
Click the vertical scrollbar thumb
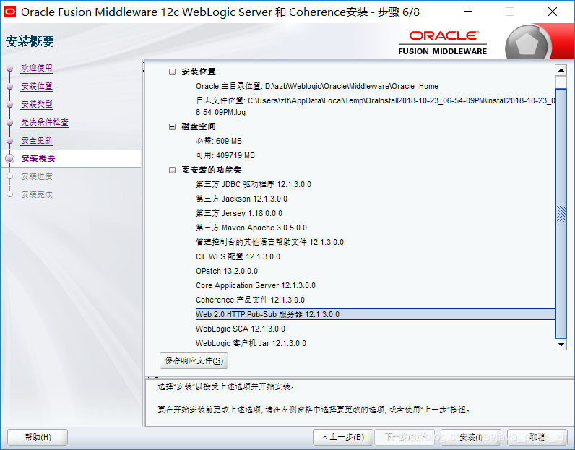coord(561,214)
